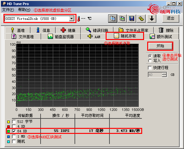Open options via the wrench icon

coord(141,19)
